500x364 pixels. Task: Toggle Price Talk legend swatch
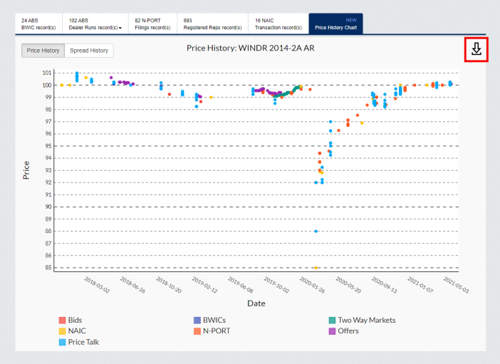coord(63,342)
